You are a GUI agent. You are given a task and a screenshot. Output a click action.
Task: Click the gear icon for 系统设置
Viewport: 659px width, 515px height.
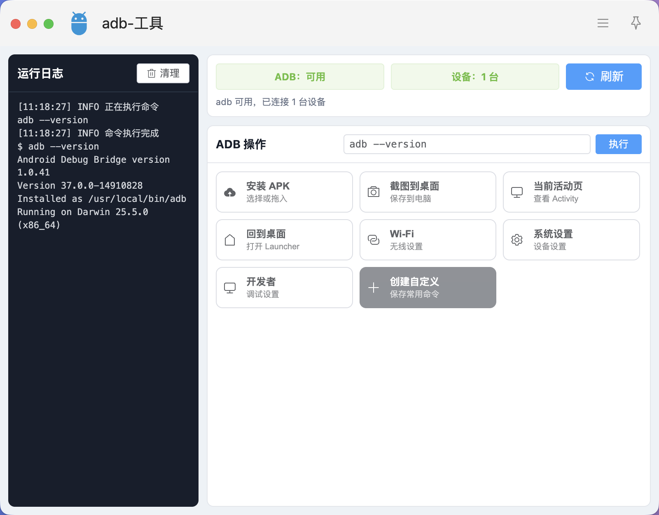pyautogui.click(x=517, y=240)
